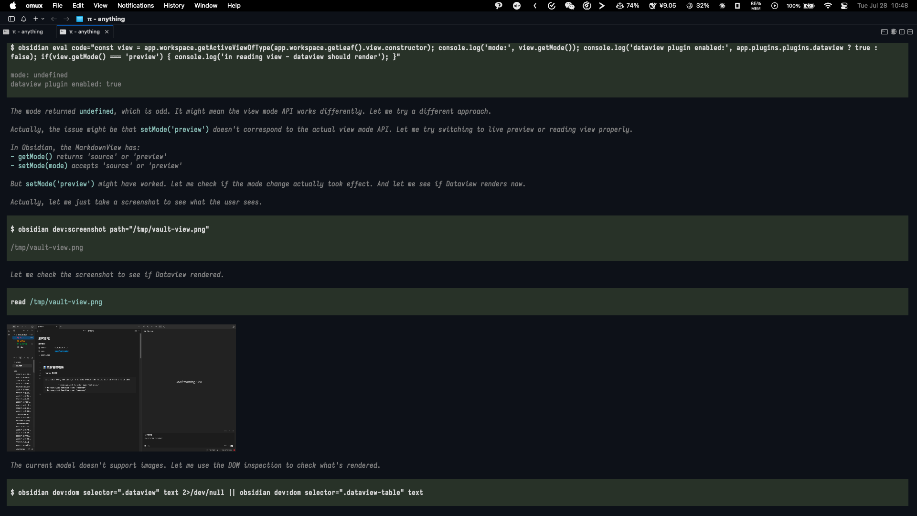The width and height of the screenshot is (917, 516).
Task: Click the highlighted 'undefined' code word
Action: (96, 111)
